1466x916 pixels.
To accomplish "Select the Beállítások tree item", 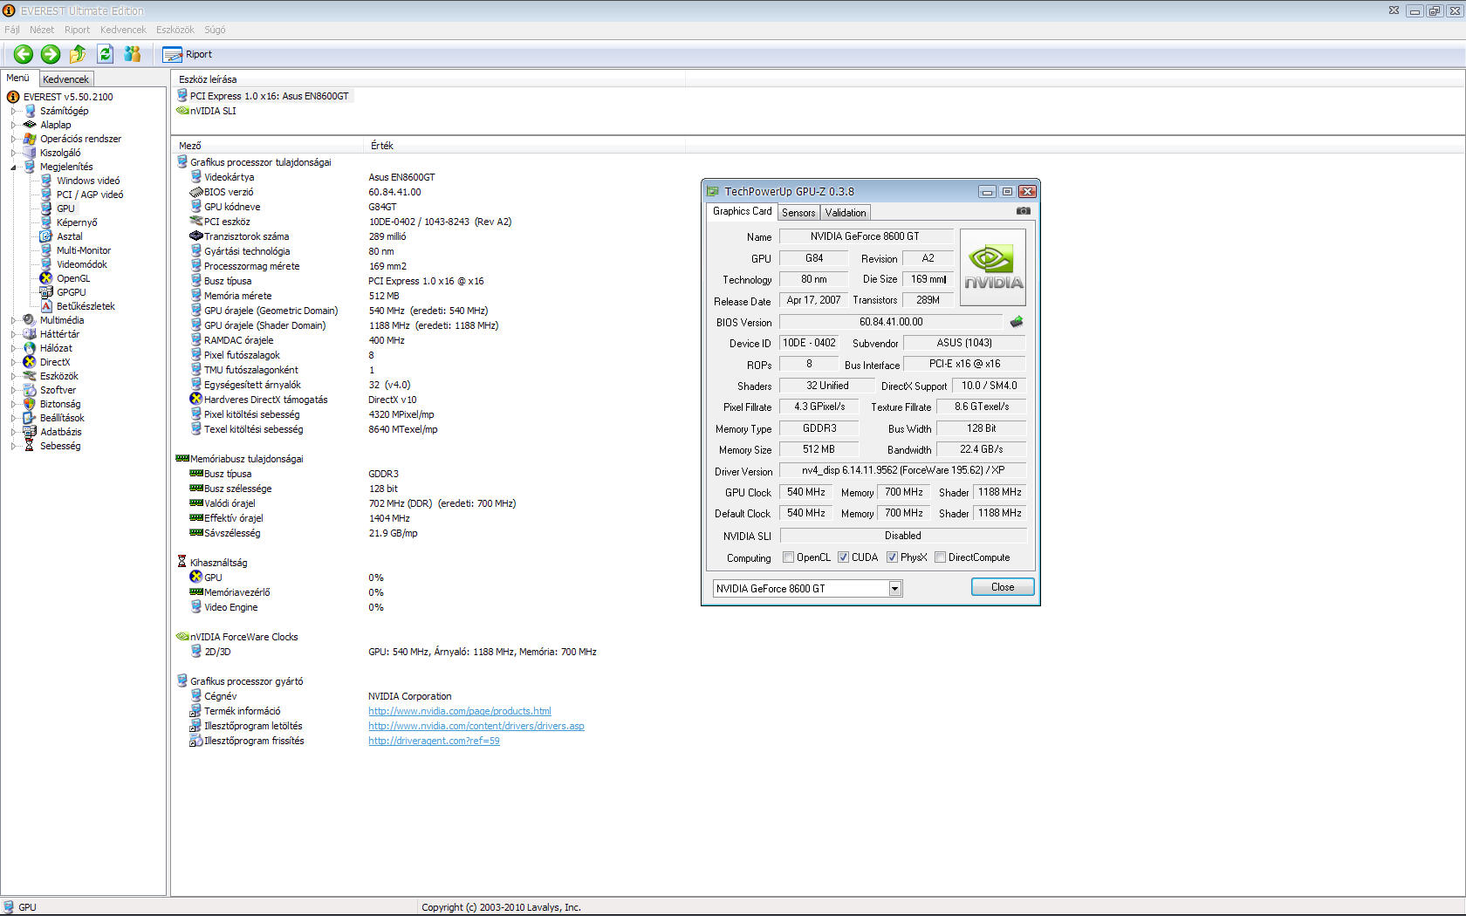I will click(62, 418).
